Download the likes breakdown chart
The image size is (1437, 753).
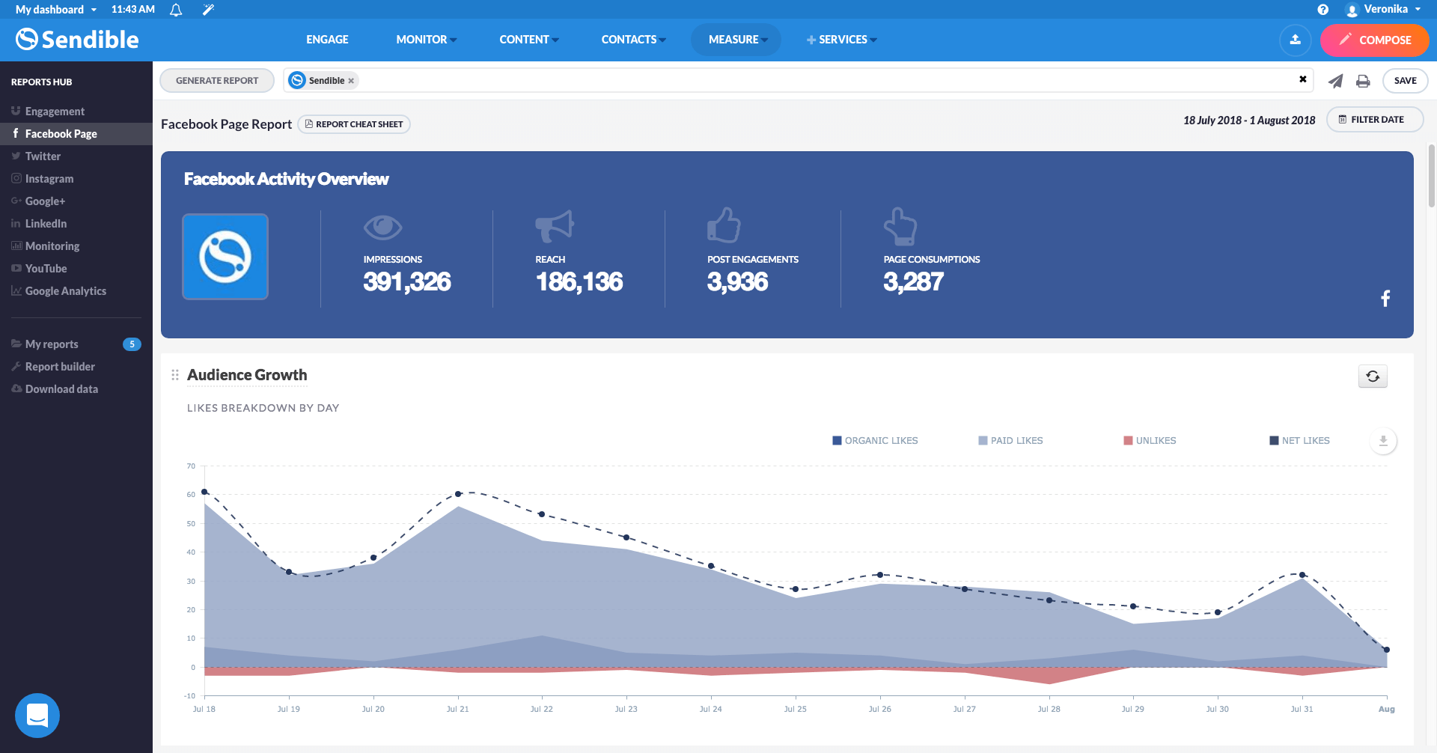pos(1383,441)
